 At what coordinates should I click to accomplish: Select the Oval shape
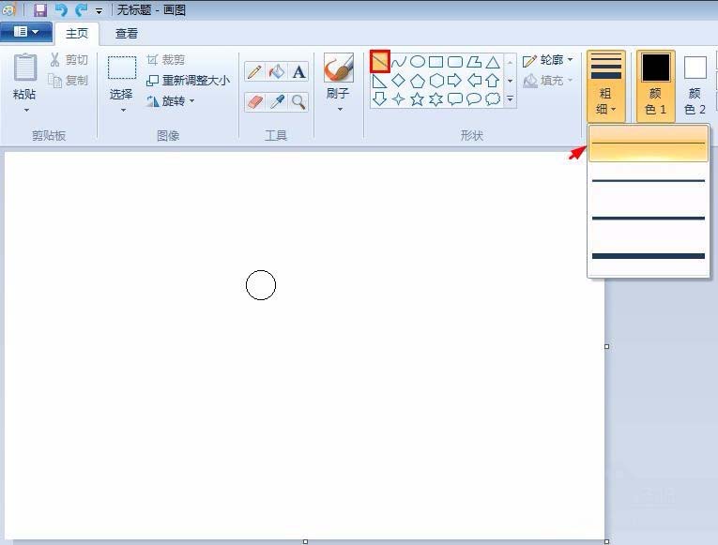pos(417,61)
